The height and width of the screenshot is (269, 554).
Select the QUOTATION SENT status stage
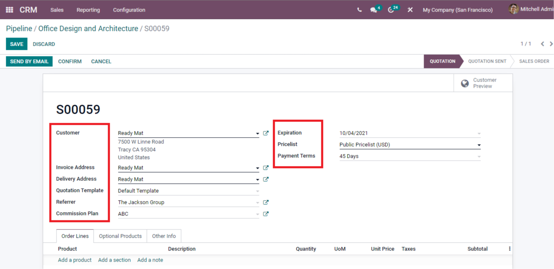tap(487, 61)
